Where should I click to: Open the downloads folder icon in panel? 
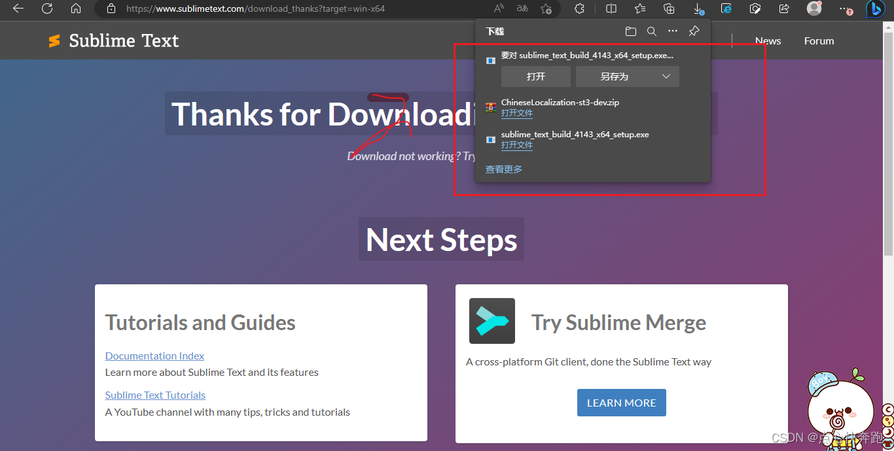pyautogui.click(x=631, y=31)
